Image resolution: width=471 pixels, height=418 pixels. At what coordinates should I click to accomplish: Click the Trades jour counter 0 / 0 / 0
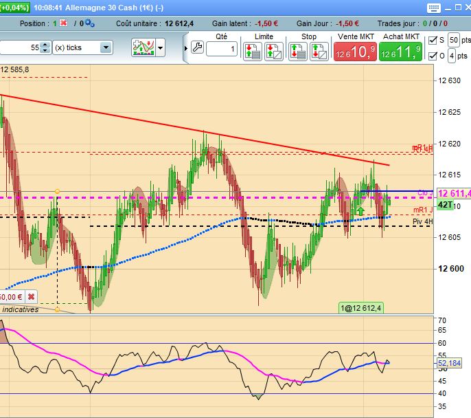coord(435,23)
